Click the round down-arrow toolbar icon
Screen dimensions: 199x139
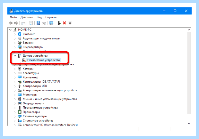[x=70, y=23]
